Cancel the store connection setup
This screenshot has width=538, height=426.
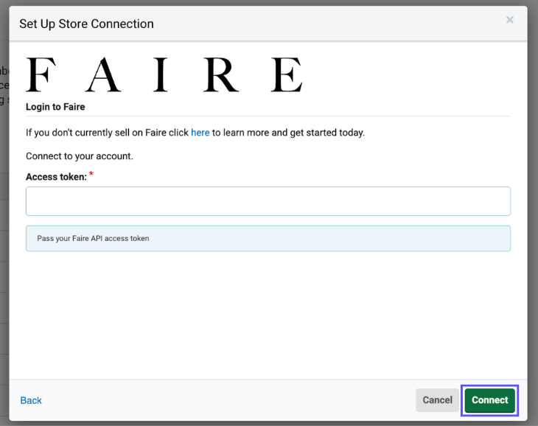437,400
